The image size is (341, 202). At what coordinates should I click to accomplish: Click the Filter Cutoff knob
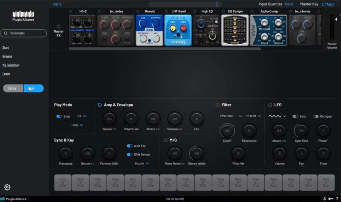[x=227, y=130]
